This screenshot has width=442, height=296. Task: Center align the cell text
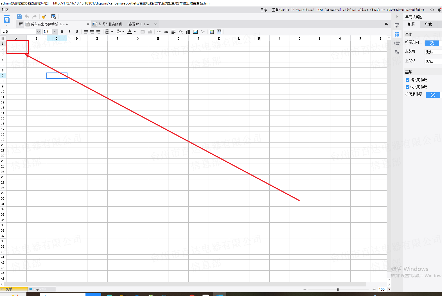[x=92, y=32]
